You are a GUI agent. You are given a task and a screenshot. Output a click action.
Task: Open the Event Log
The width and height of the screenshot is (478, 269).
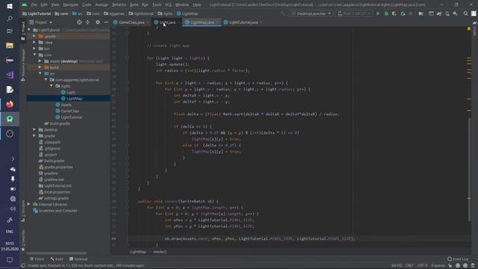click(x=458, y=259)
